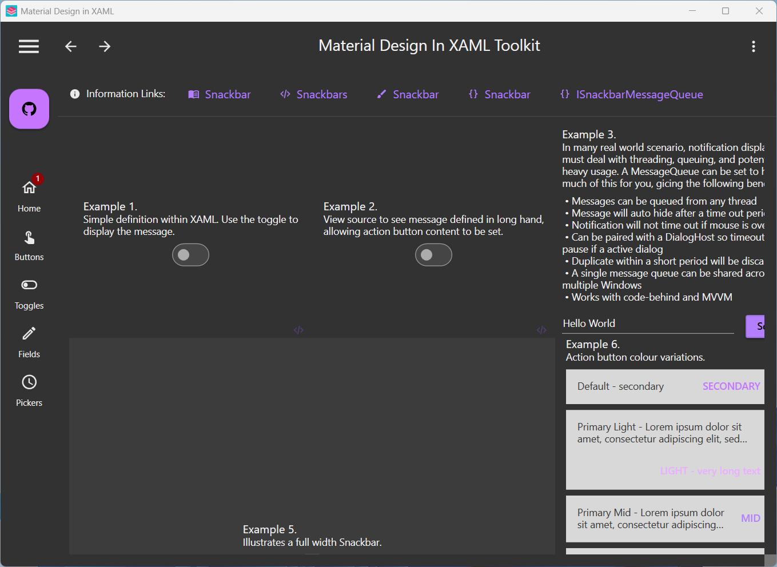Maximize the Material Design in XAML window
The width and height of the screenshot is (777, 567).
[726, 11]
